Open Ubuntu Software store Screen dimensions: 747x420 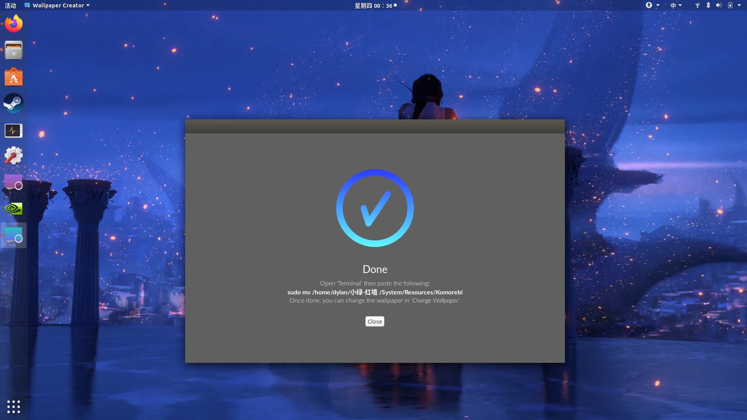click(13, 77)
